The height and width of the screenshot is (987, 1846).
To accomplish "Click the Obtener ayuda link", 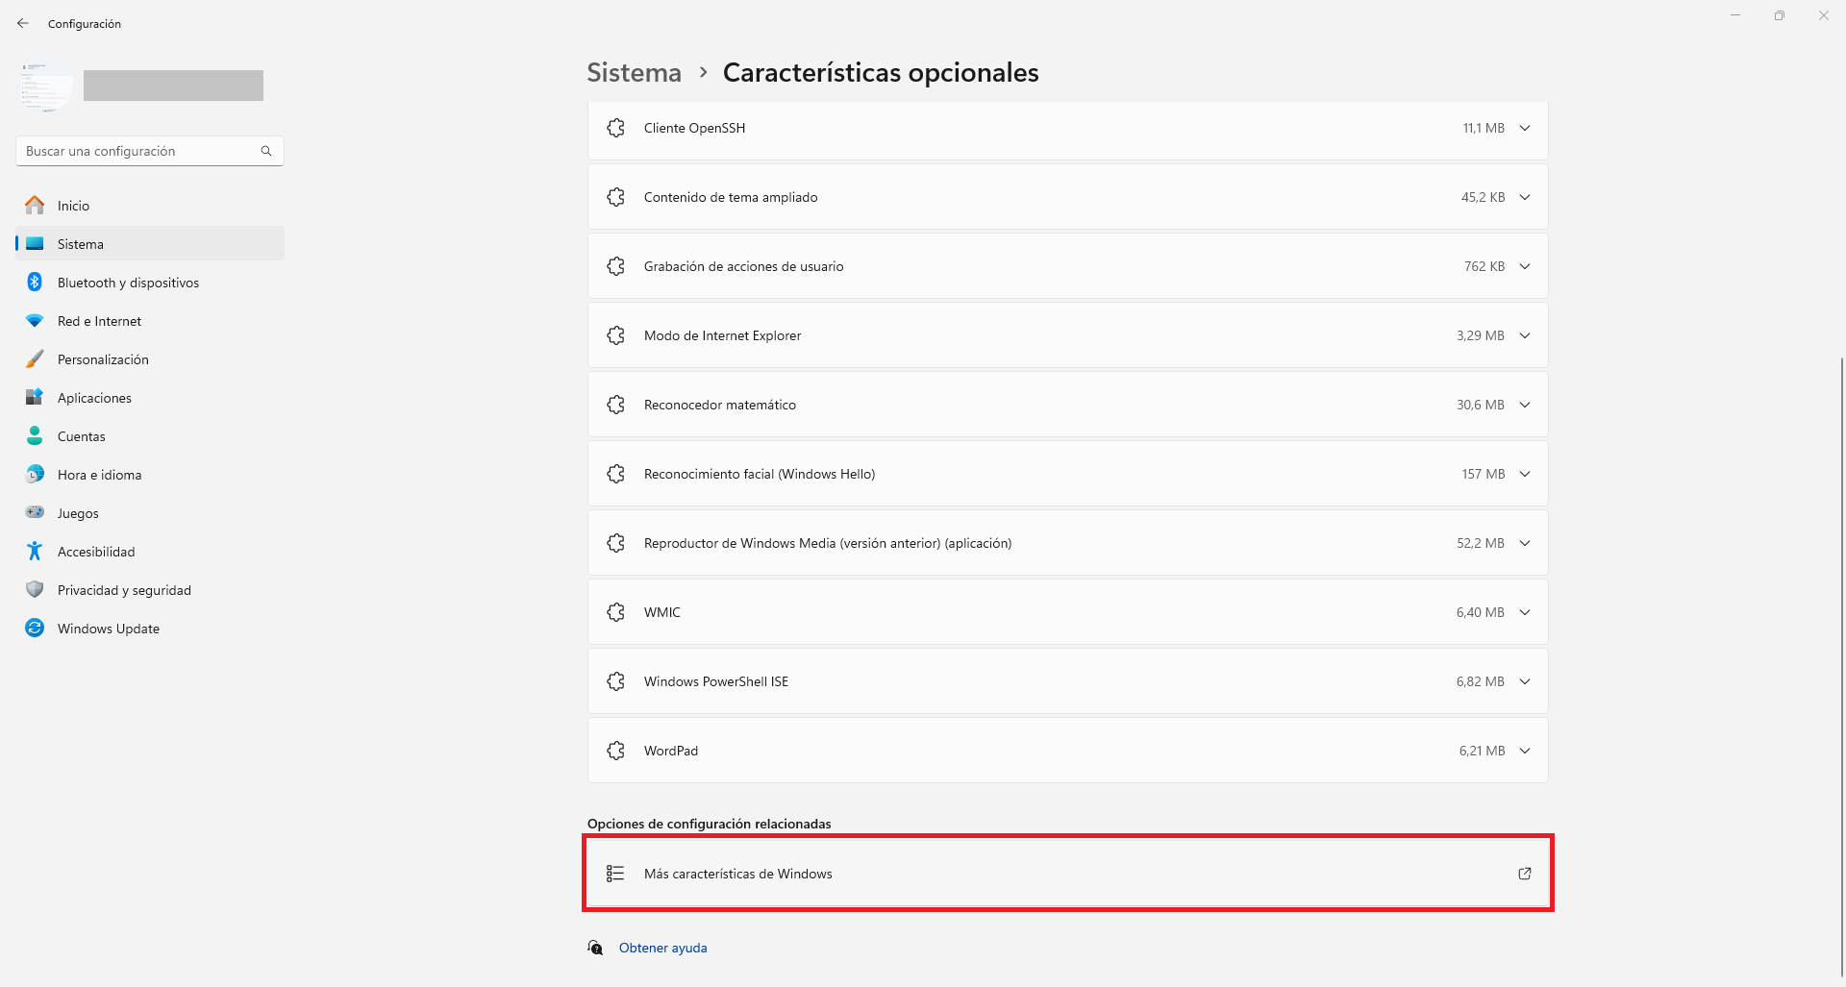I will (x=663, y=948).
